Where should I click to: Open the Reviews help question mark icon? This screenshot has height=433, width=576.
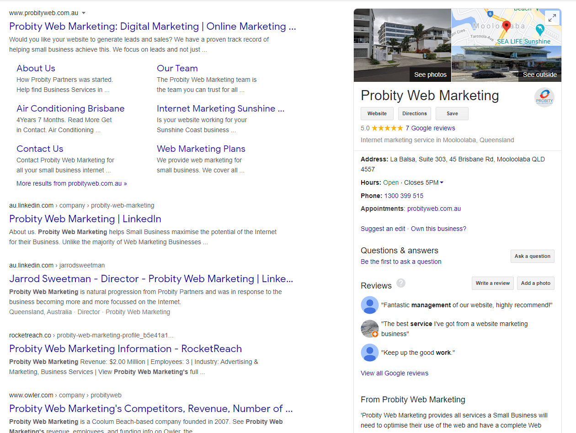point(401,283)
